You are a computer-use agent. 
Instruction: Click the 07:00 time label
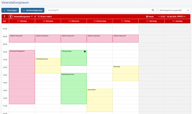(5, 29)
